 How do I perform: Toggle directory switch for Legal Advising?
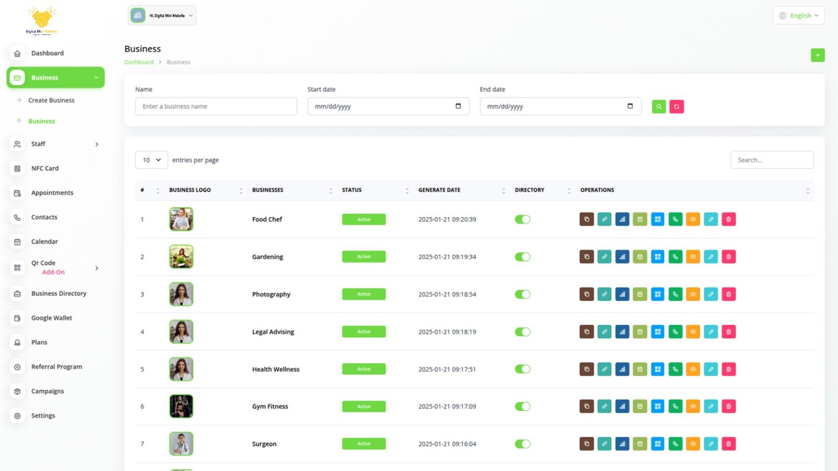(x=523, y=332)
